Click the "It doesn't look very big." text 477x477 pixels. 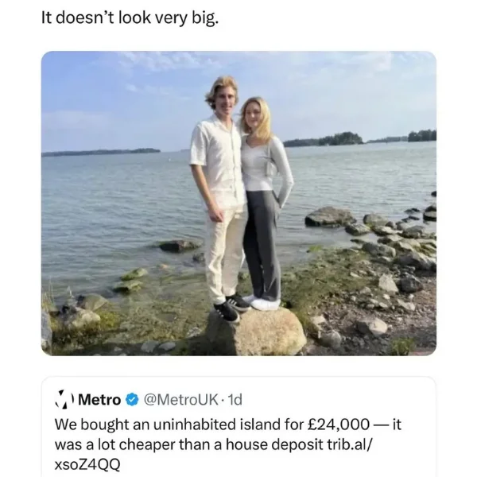[130, 18]
